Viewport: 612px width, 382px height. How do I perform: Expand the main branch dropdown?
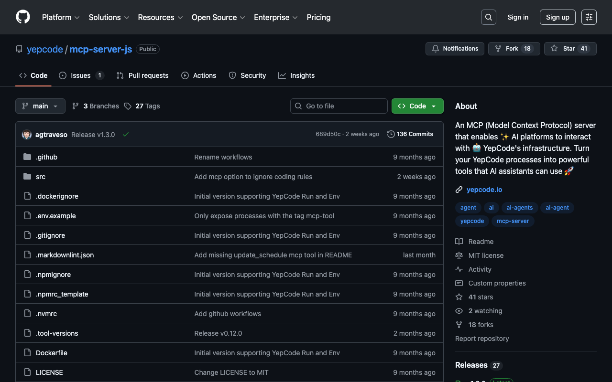(x=40, y=106)
